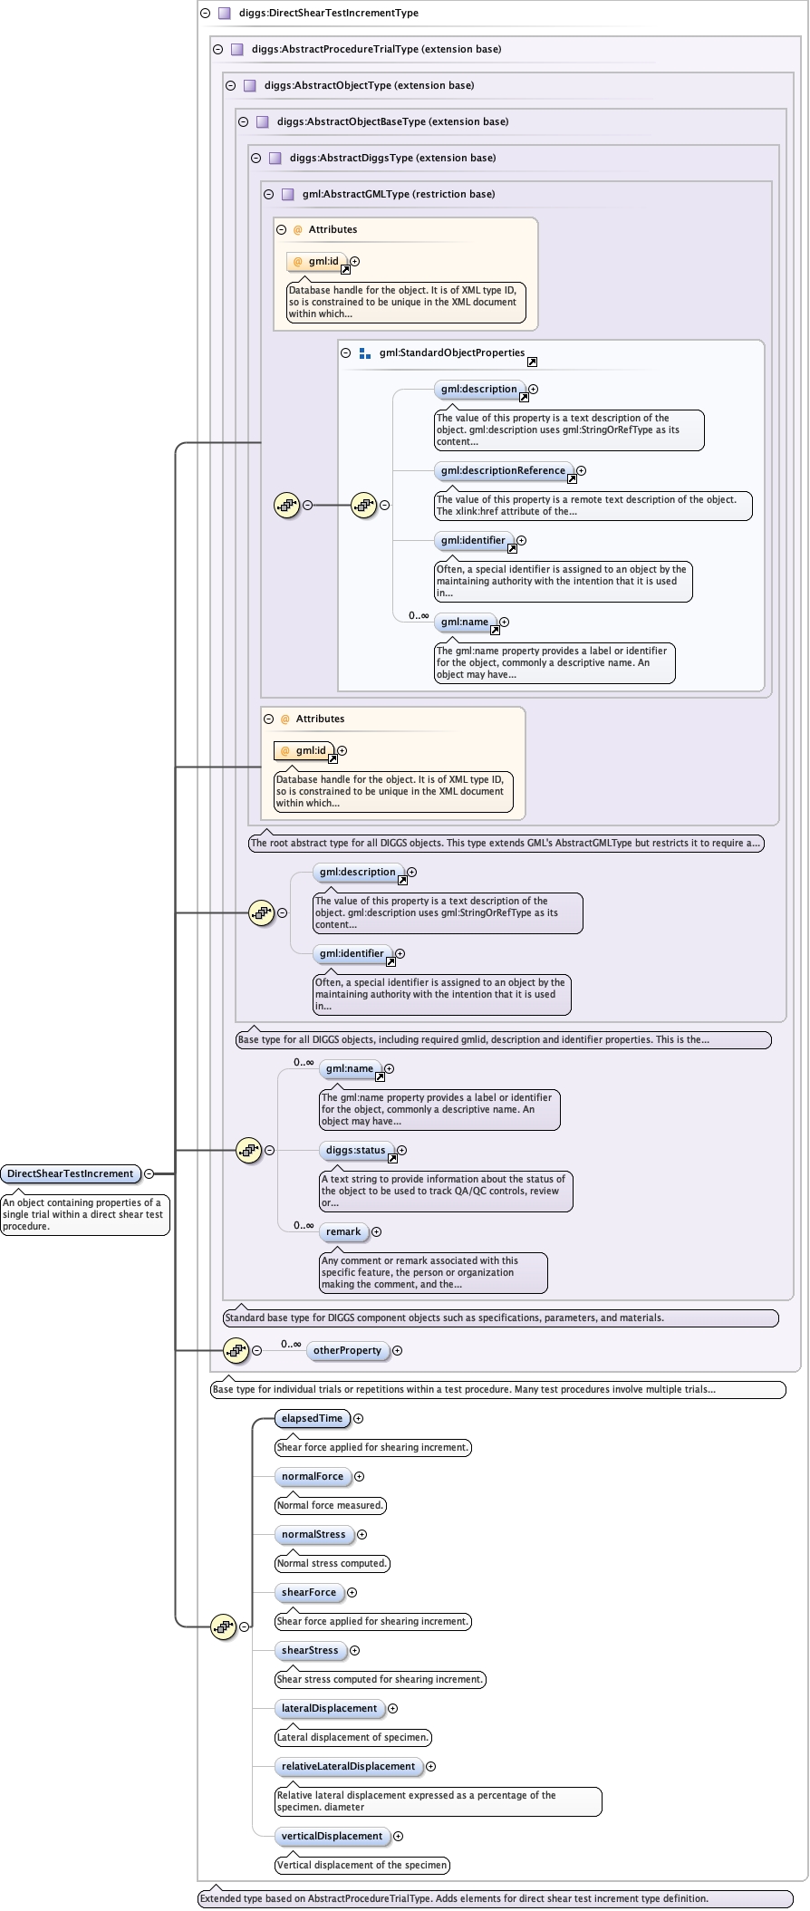Collapse the gml:AbstractGMLType restriction base

pyautogui.click(x=268, y=194)
